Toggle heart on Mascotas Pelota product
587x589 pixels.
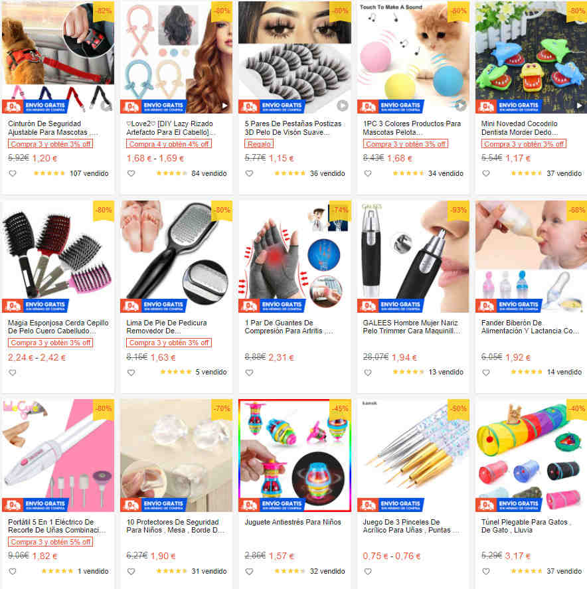click(368, 173)
